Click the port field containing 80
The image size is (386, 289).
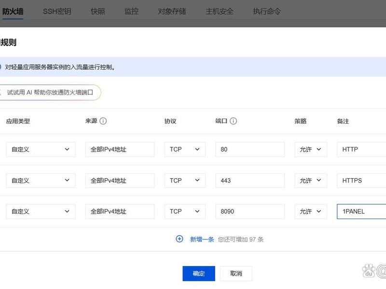point(250,149)
